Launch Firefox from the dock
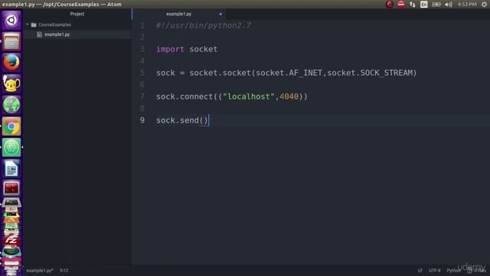The image size is (490, 276). click(x=11, y=62)
